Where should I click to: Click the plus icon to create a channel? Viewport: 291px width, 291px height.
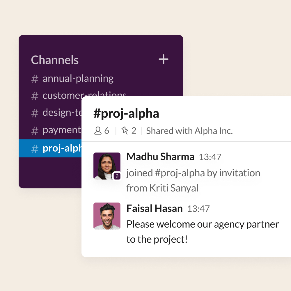(164, 59)
